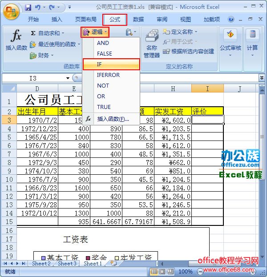Insert a new worksheet tab icon

(113, 263)
